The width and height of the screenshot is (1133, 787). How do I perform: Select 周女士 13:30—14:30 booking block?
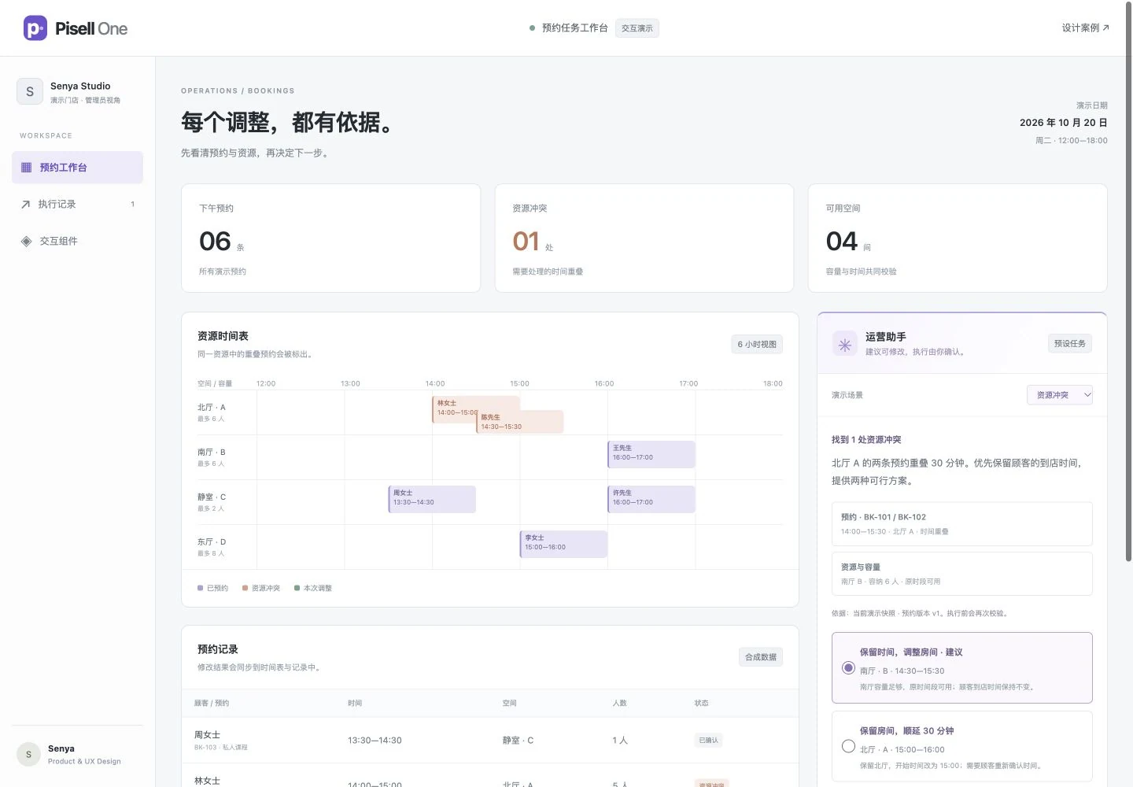(x=432, y=499)
